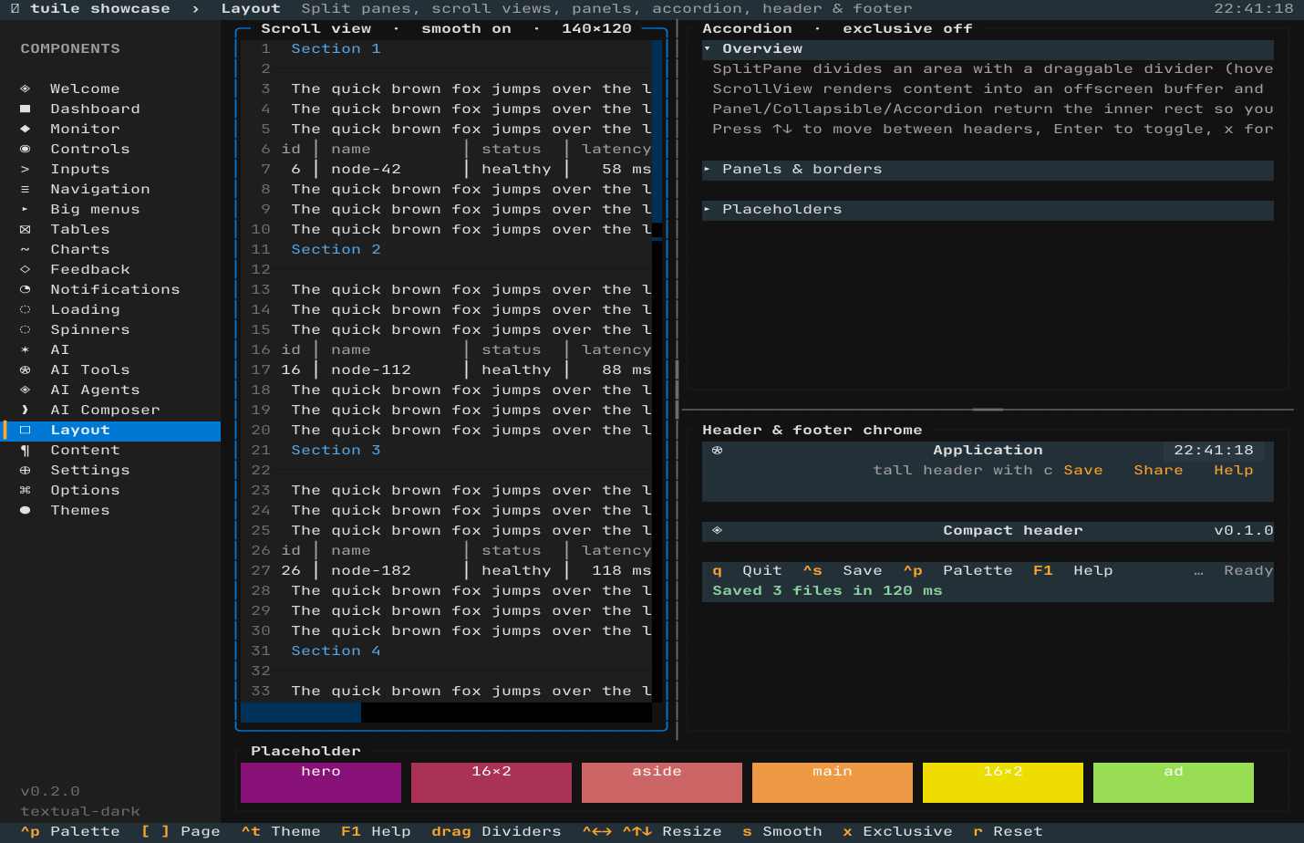Click the Themes icon in sidebar
Image resolution: width=1304 pixels, height=843 pixels.
pos(26,510)
